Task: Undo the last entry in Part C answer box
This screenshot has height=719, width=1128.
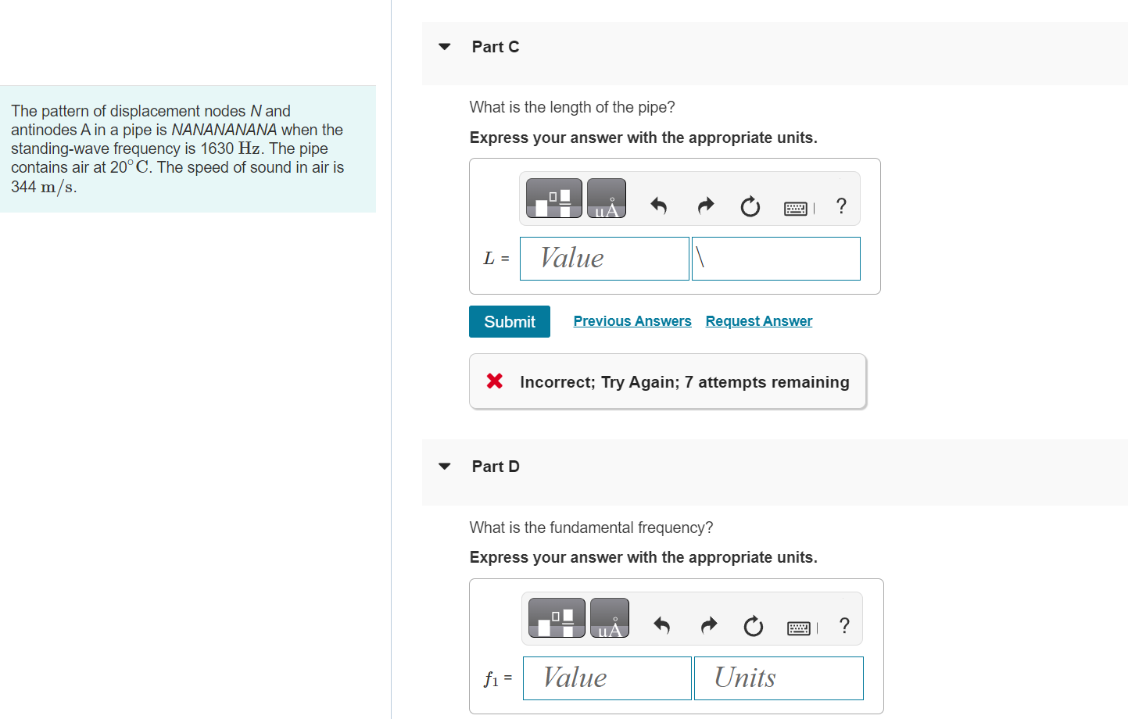Action: click(657, 206)
